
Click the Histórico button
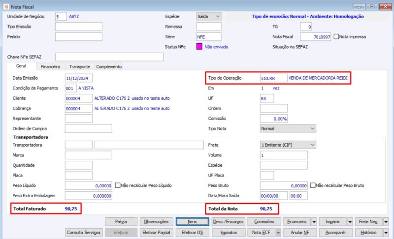coord(368,233)
